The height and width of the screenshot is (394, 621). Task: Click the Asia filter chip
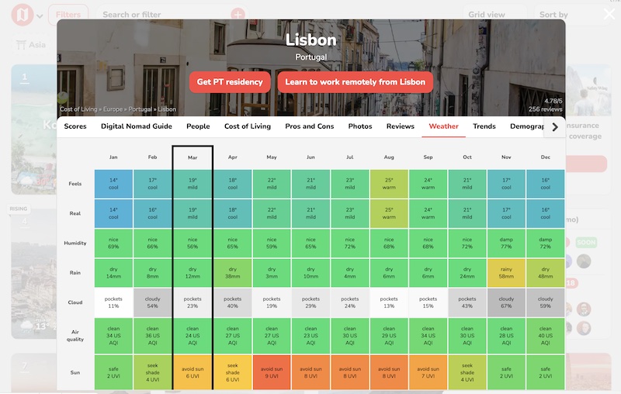click(32, 45)
